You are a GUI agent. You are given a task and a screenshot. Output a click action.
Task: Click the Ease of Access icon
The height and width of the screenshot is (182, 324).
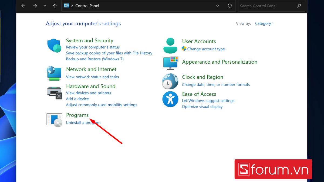(x=170, y=99)
